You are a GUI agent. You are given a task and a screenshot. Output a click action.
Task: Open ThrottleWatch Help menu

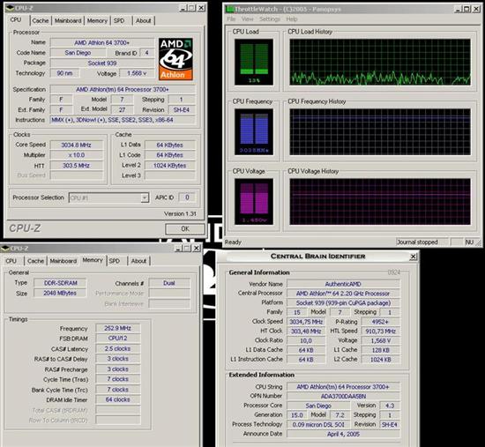pyautogui.click(x=292, y=19)
